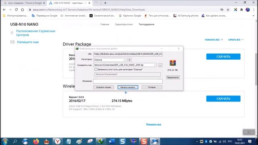The width and height of the screenshot is (258, 145).
Task: Open taskbar search magnifier icon
Action: [15, 141]
